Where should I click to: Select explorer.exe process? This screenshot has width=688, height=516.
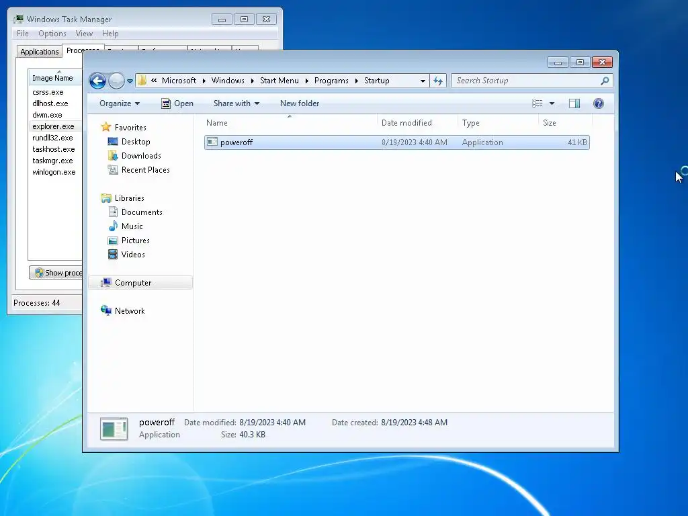[53, 126]
